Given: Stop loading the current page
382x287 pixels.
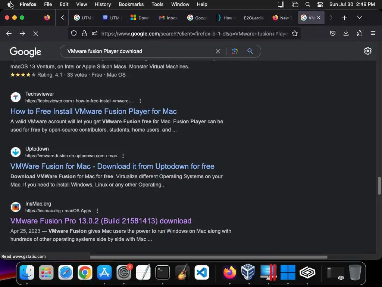Looking at the screenshot, I should [36, 33].
